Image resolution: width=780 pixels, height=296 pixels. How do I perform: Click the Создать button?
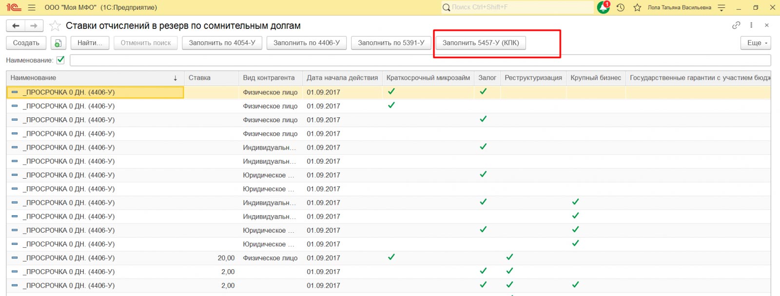[26, 43]
